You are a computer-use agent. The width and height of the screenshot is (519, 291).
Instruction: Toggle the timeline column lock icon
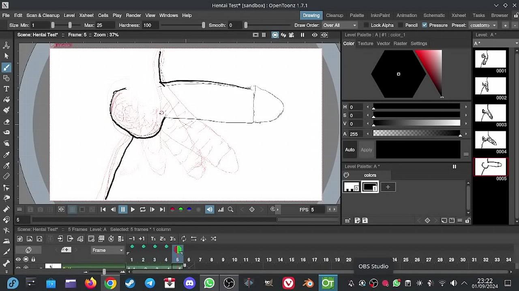(33, 259)
